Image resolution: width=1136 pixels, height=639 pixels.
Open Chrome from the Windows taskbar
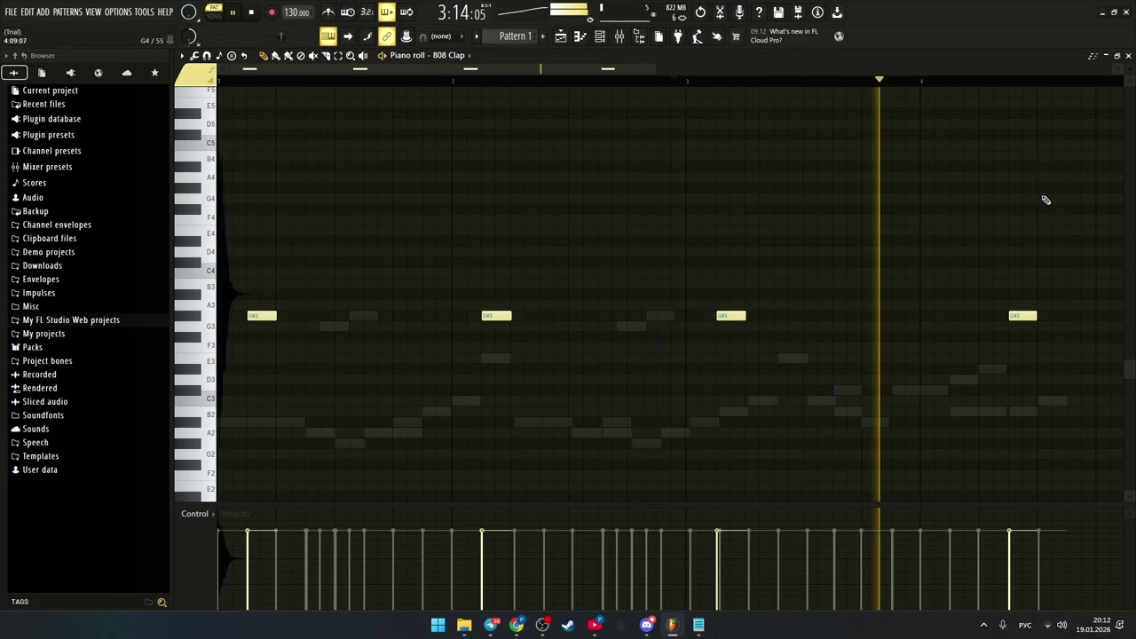517,625
